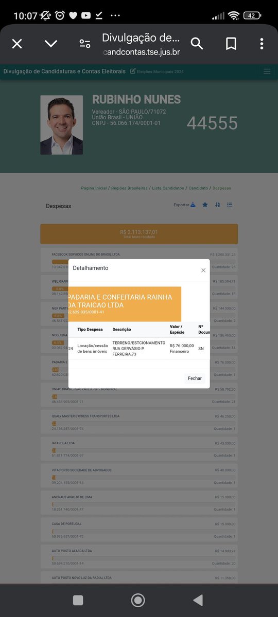Click the R$ 2.113.137,01 total banner
This screenshot has width=278, height=617.
(139, 234)
